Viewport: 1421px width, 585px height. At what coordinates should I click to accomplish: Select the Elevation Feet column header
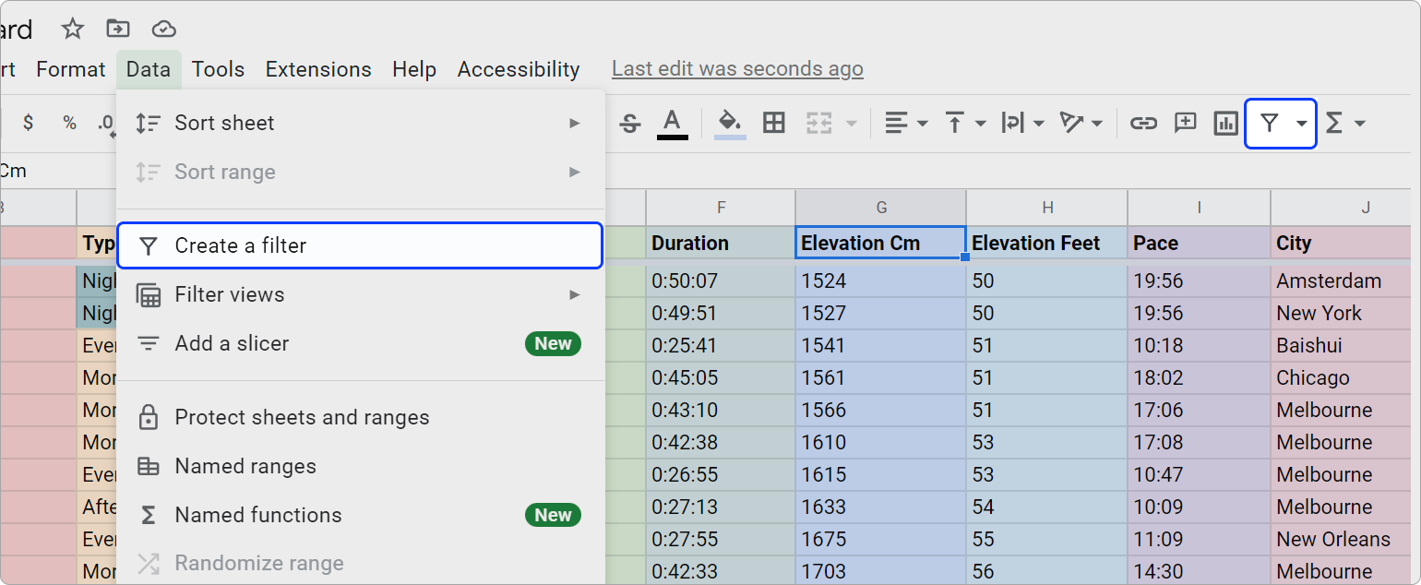[1046, 243]
